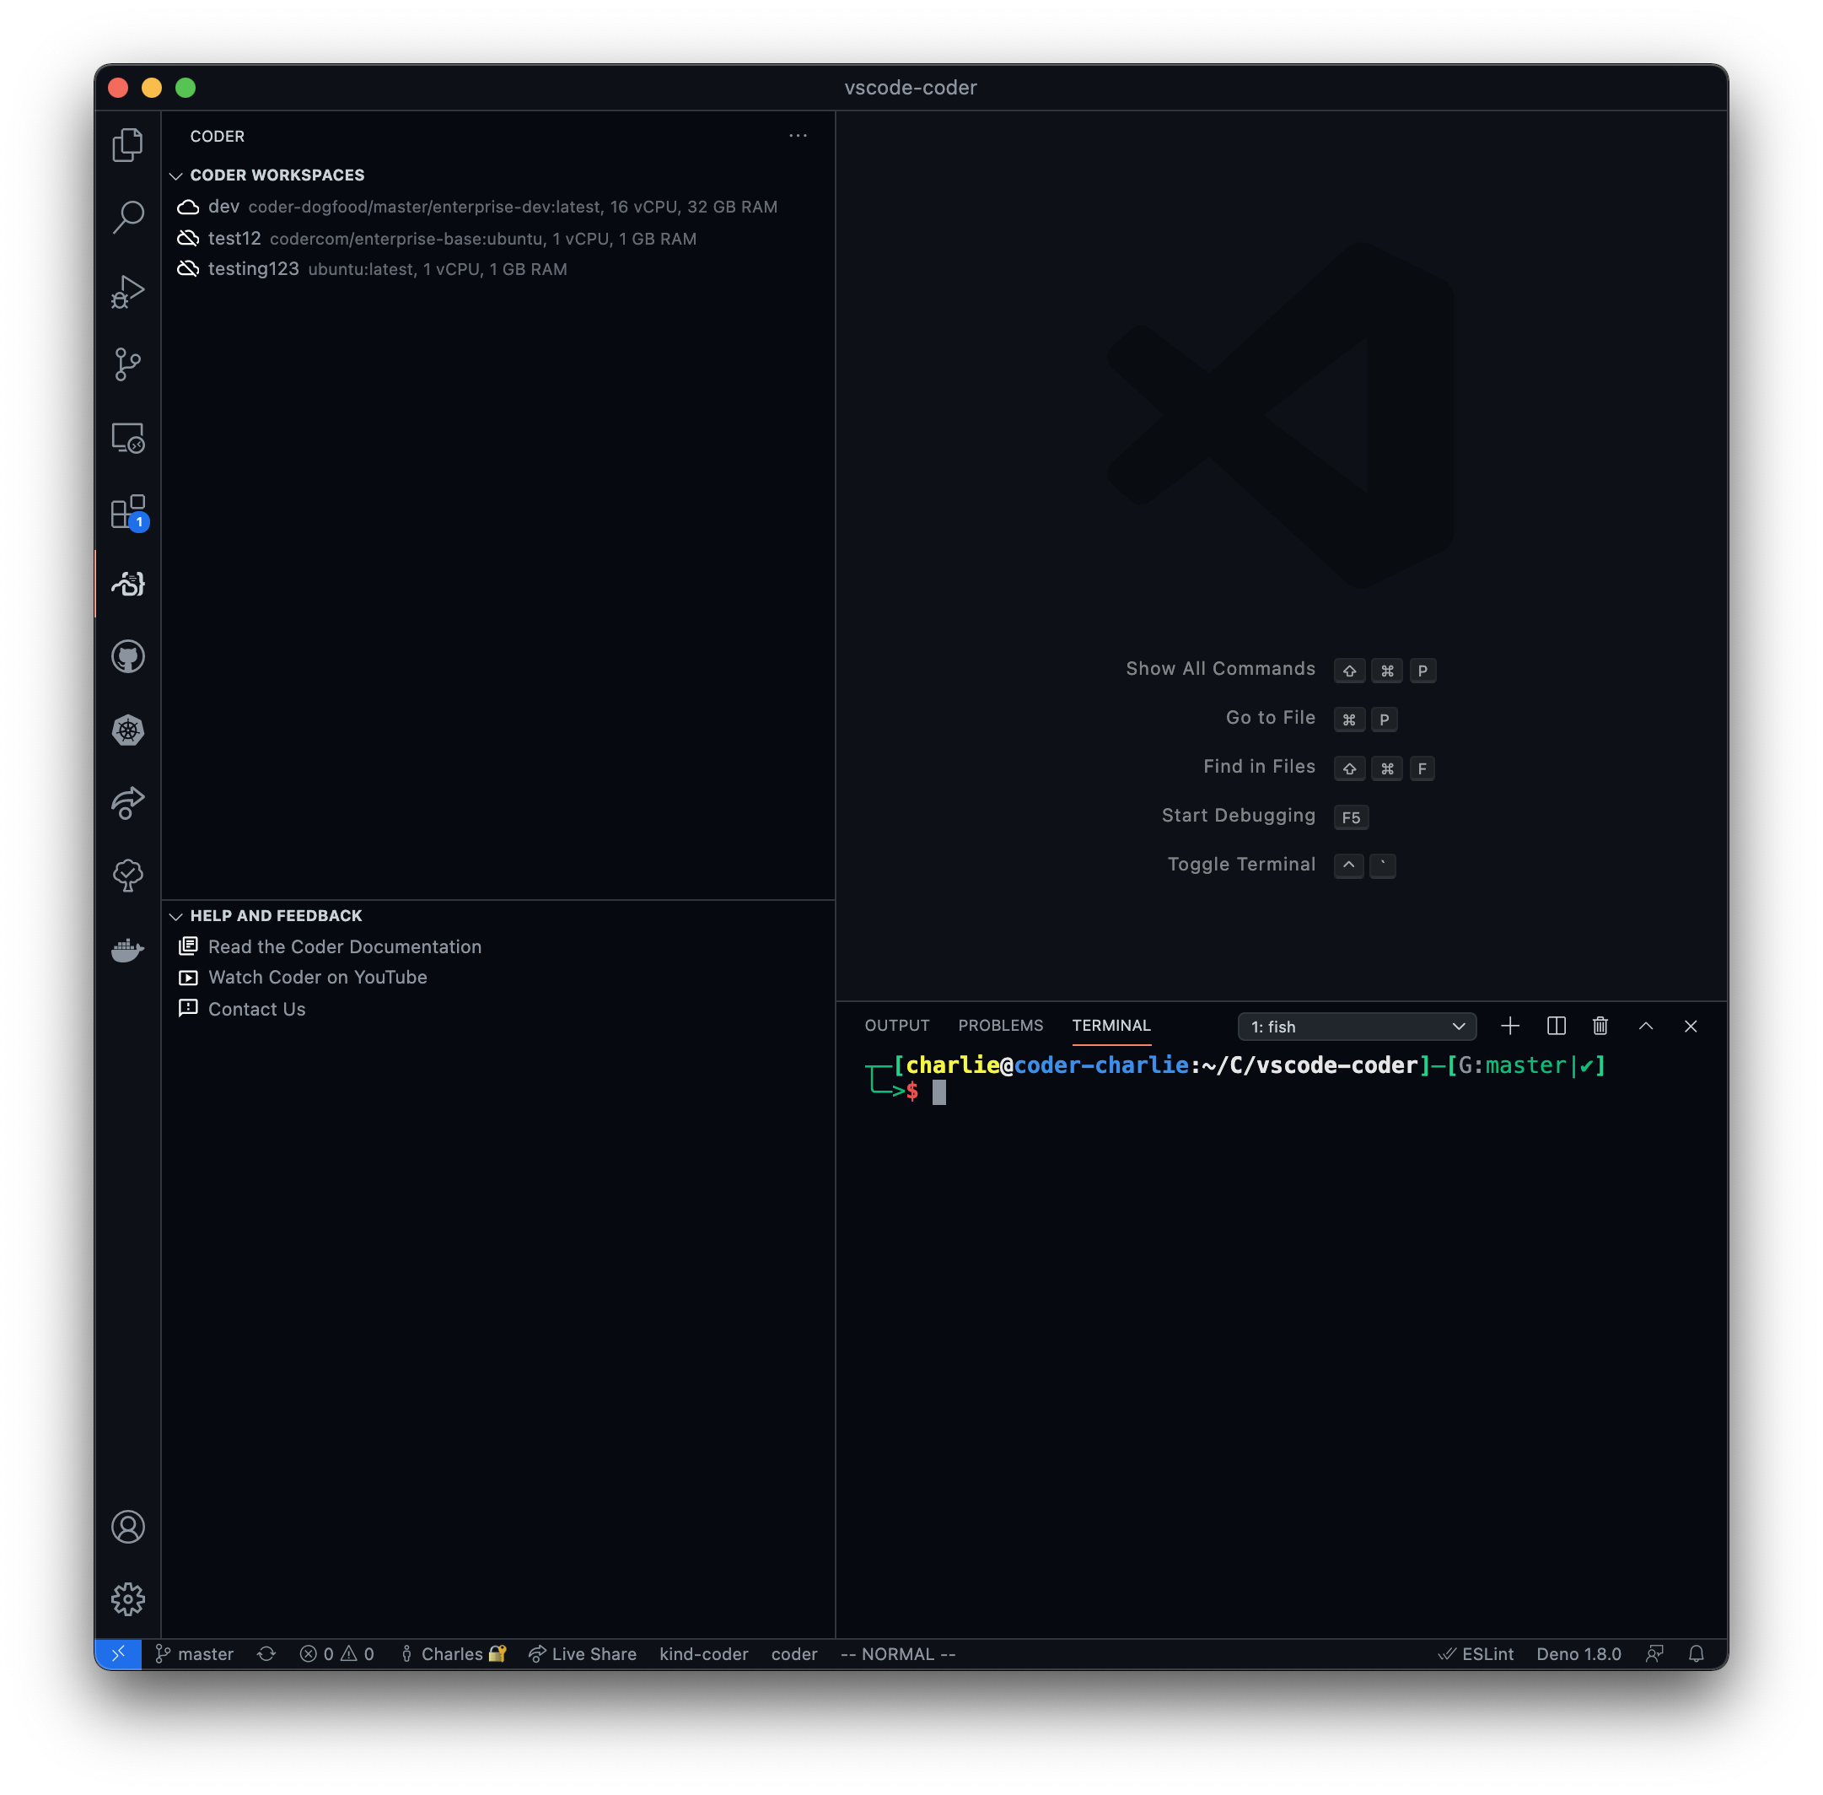Viewport: 1823px width, 1795px height.
Task: Click the CODER sidebar title
Action: [217, 136]
